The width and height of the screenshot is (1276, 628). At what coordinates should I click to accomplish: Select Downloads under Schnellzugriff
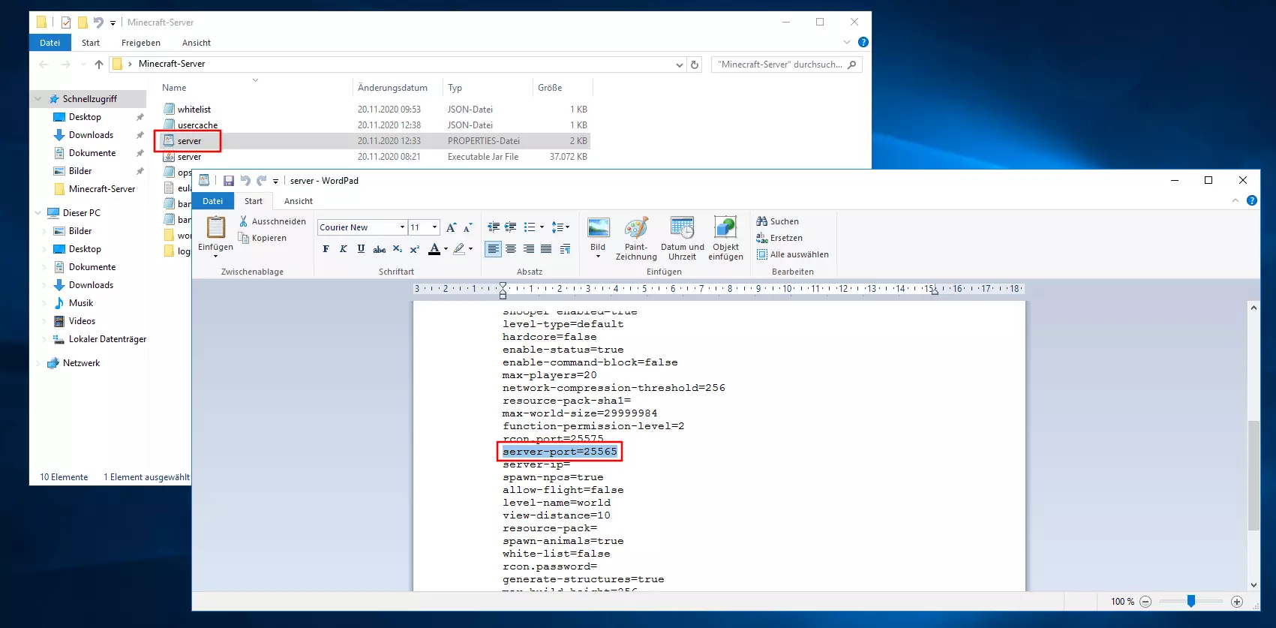[x=91, y=135]
